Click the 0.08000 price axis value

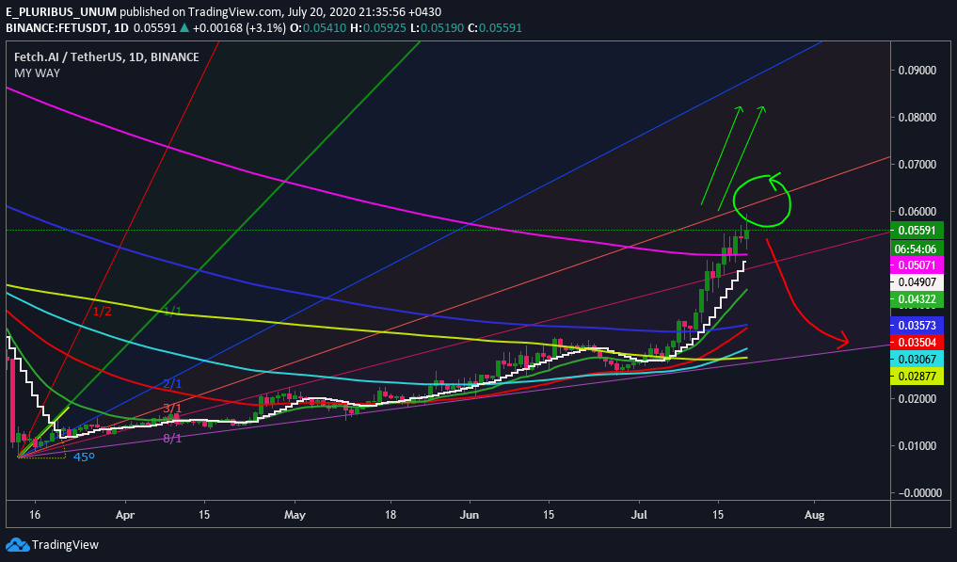pos(917,117)
